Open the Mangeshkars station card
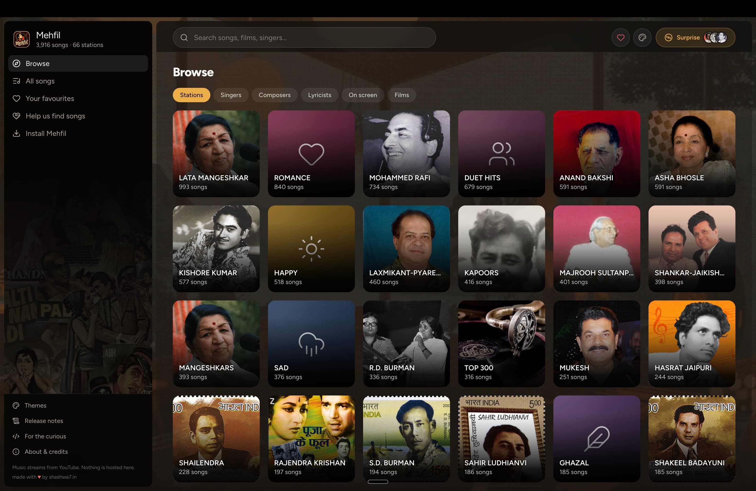Image resolution: width=756 pixels, height=491 pixels. (216, 344)
